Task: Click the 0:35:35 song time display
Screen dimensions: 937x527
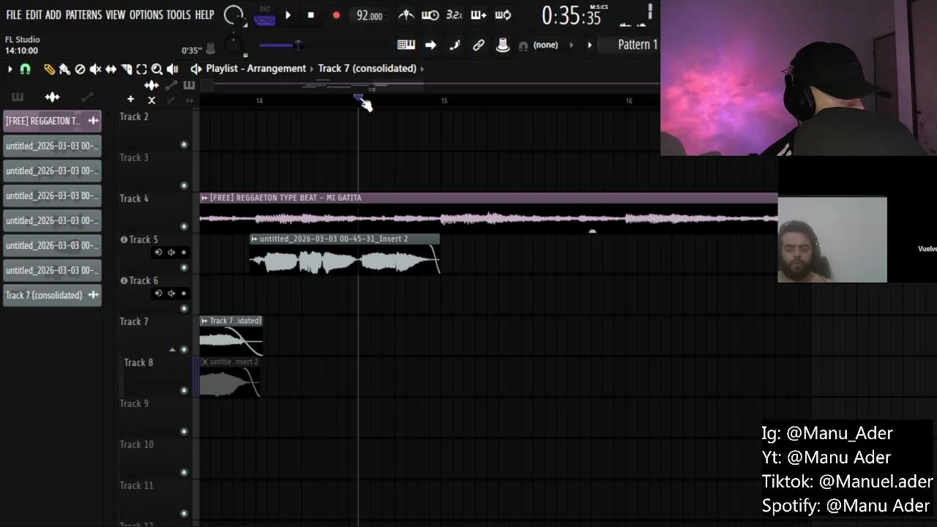Action: click(x=571, y=16)
